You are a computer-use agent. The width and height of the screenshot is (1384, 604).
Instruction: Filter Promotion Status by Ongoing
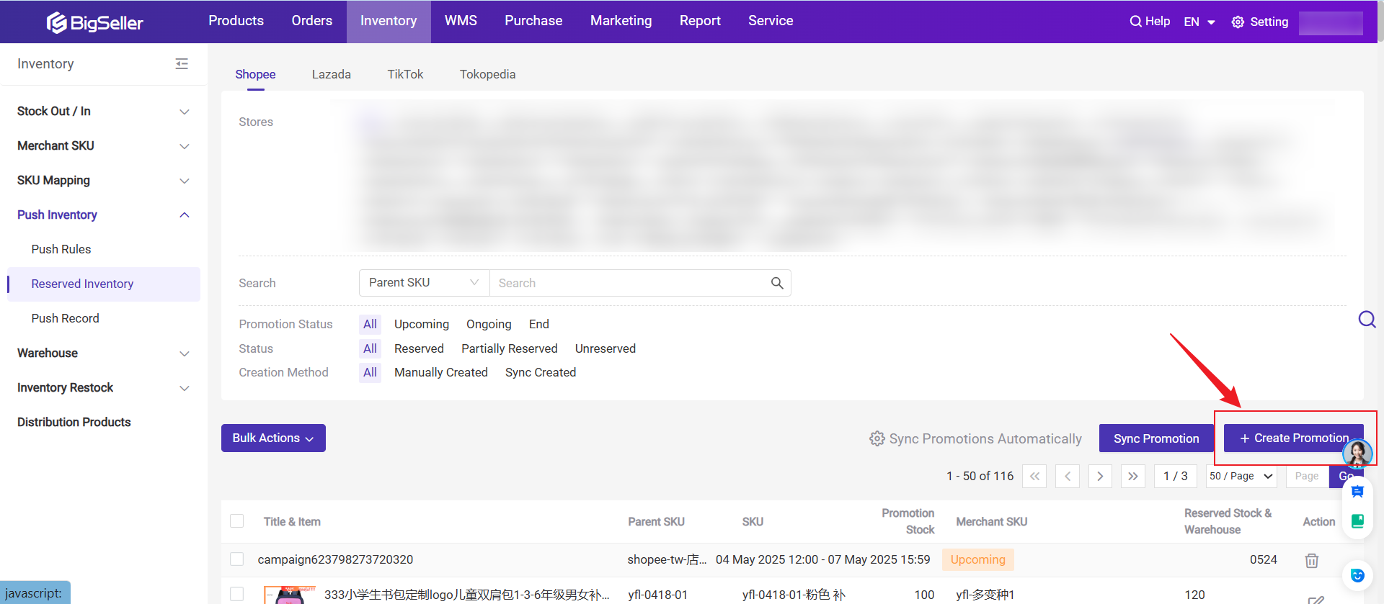(489, 324)
